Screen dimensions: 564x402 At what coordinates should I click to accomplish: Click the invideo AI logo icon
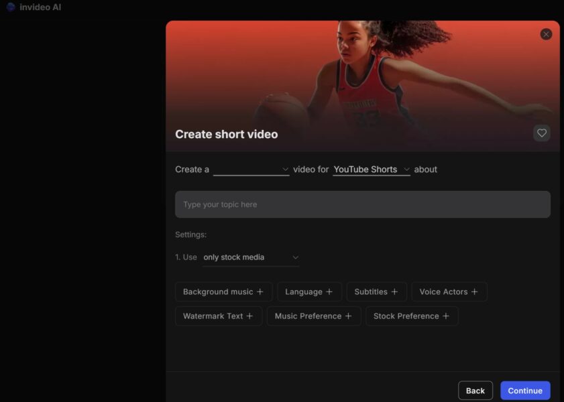(11, 7)
